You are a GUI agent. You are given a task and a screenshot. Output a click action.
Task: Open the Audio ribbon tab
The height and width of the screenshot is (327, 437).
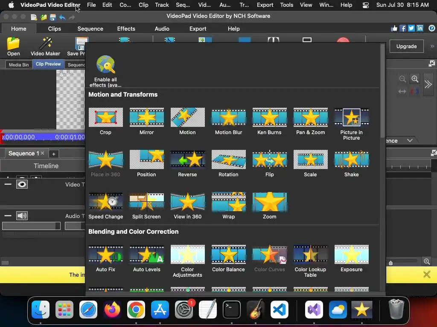[162, 29]
